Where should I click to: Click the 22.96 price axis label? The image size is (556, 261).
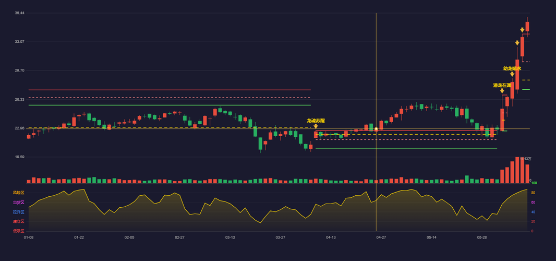click(x=19, y=128)
